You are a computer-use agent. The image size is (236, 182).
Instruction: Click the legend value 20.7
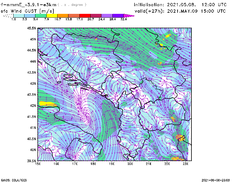pos(91,19)
